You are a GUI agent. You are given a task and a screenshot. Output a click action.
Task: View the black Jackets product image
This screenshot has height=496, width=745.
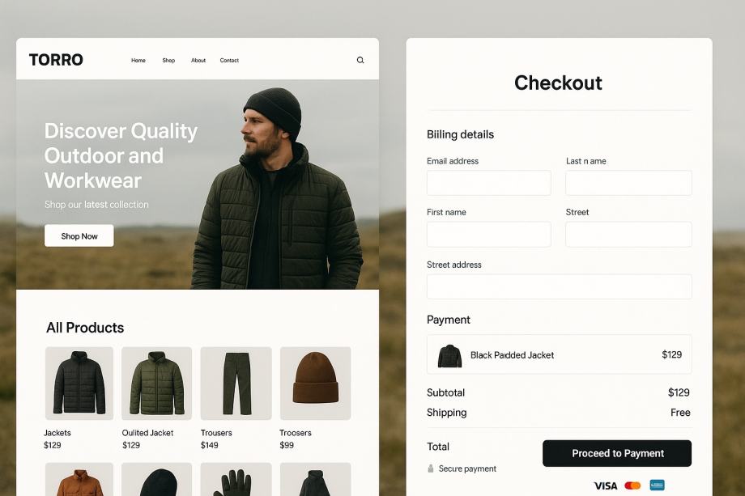click(x=79, y=383)
